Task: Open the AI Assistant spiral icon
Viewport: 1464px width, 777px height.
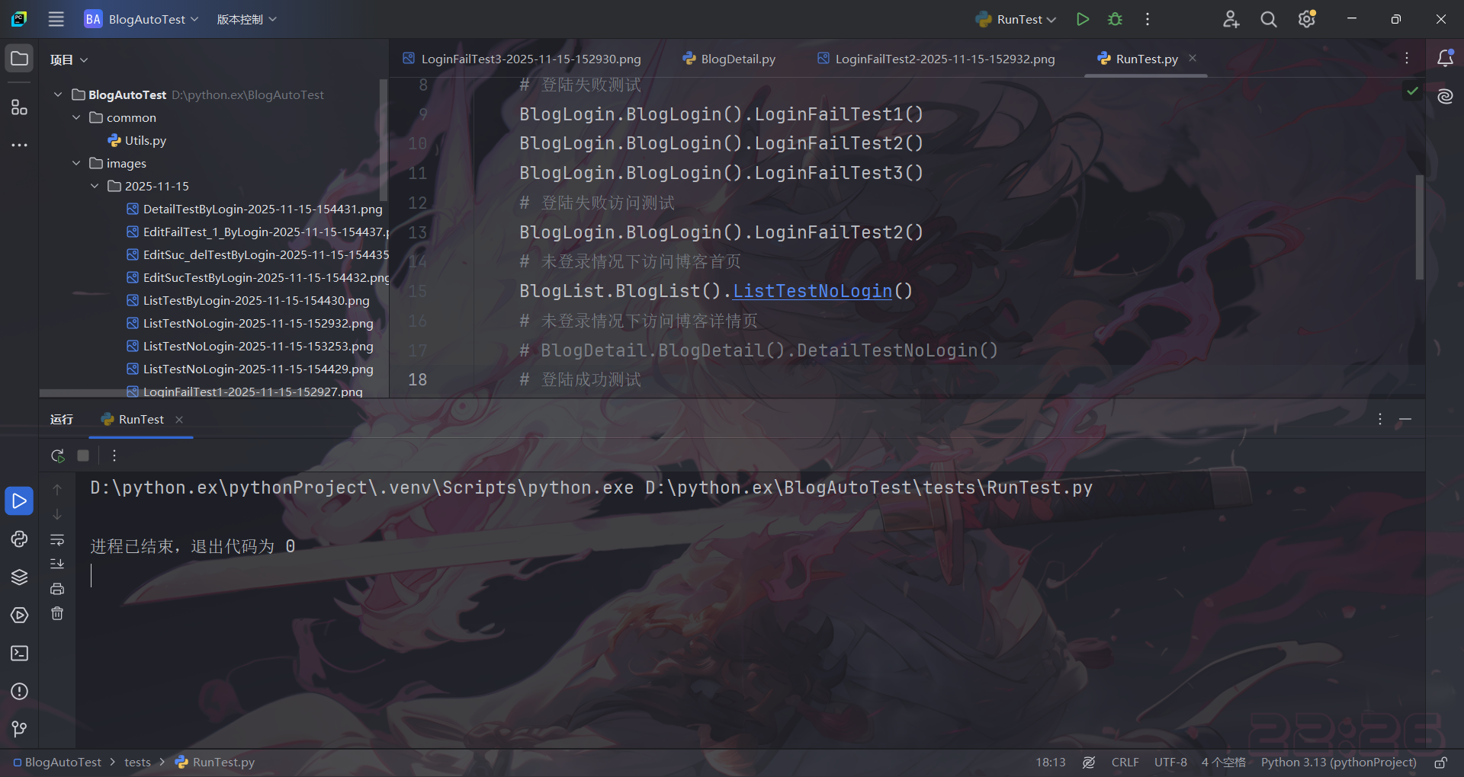Action: (x=1445, y=97)
